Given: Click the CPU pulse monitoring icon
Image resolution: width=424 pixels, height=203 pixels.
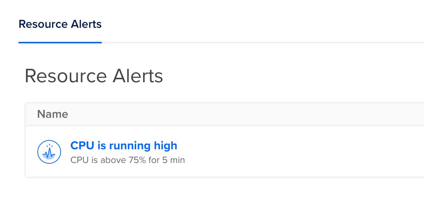Looking at the screenshot, I should tap(49, 152).
